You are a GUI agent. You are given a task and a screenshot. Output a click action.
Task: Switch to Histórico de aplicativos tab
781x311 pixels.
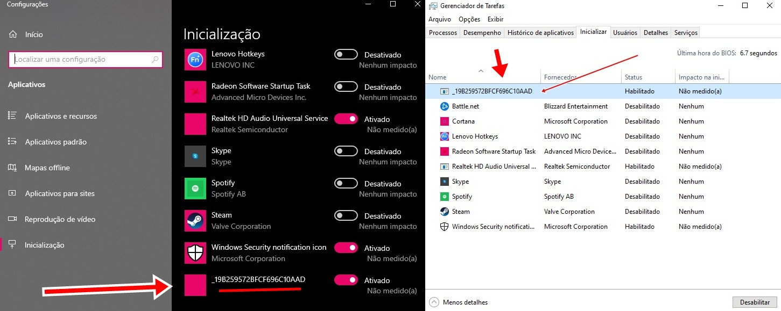click(540, 33)
